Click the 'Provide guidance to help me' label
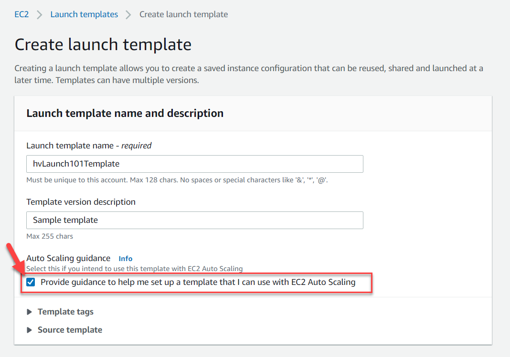Screen dimensions: 510x357 pyautogui.click(x=198, y=282)
